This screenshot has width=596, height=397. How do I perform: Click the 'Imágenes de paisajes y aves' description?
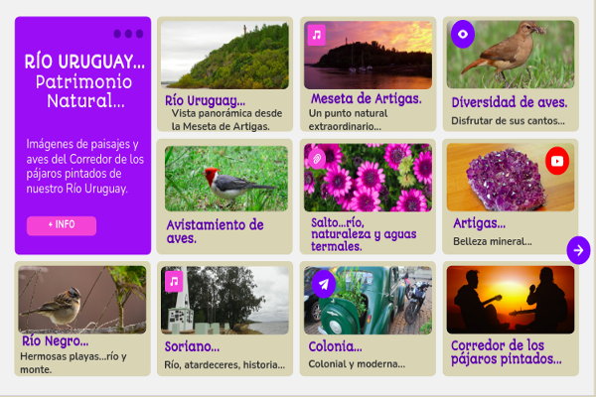tap(84, 166)
